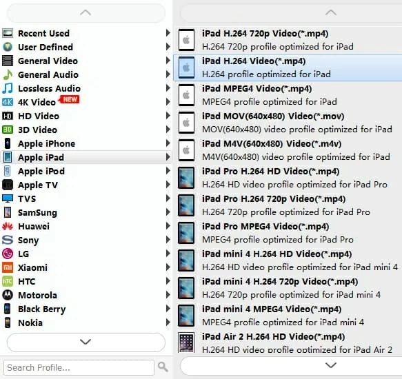
Task: Click the Huawei logo icon
Action: [x=8, y=227]
